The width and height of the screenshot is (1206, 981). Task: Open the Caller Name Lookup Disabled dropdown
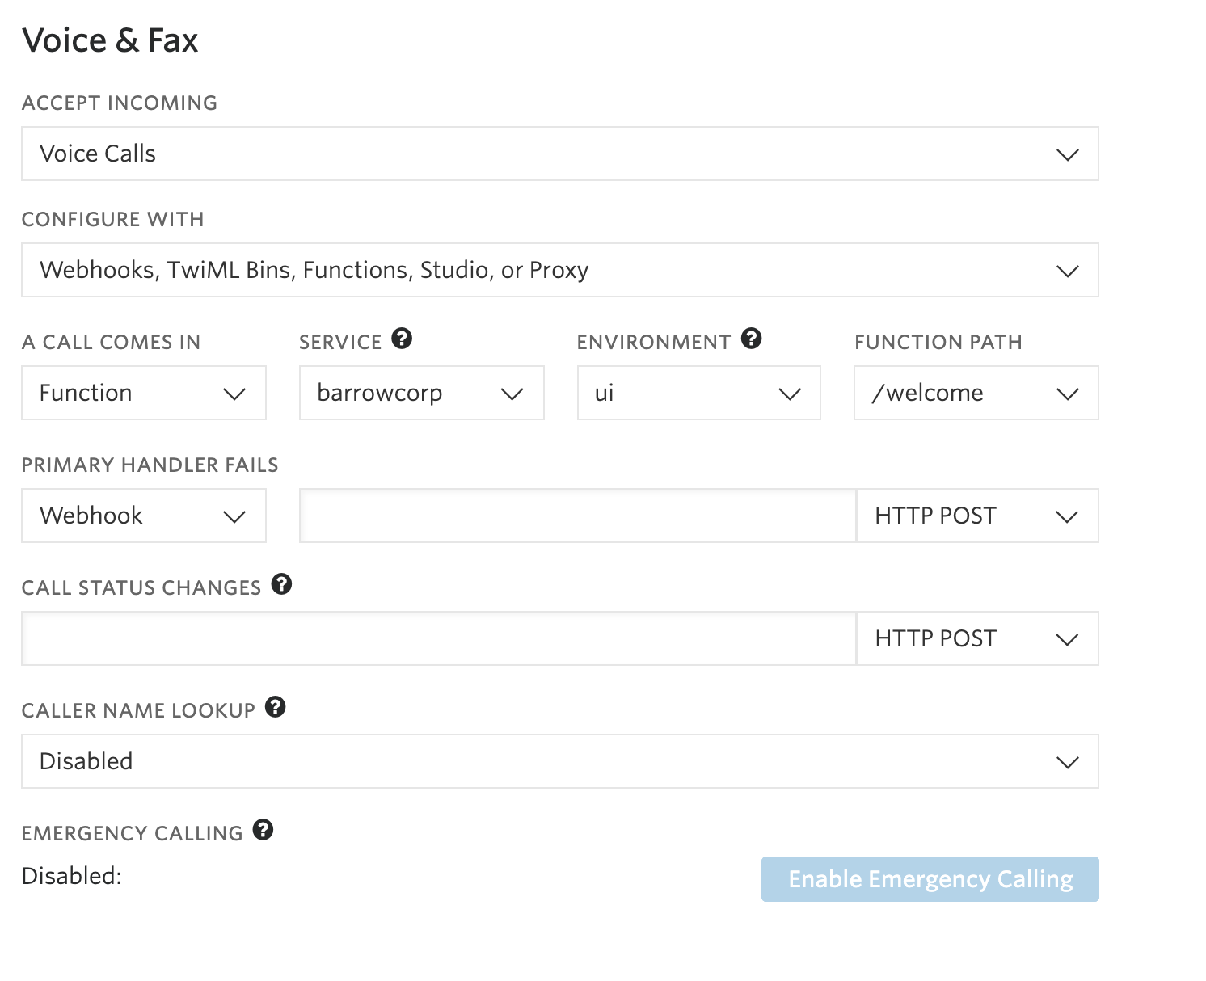[559, 761]
